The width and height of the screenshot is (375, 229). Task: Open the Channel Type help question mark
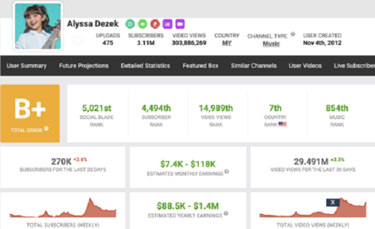point(292,34)
